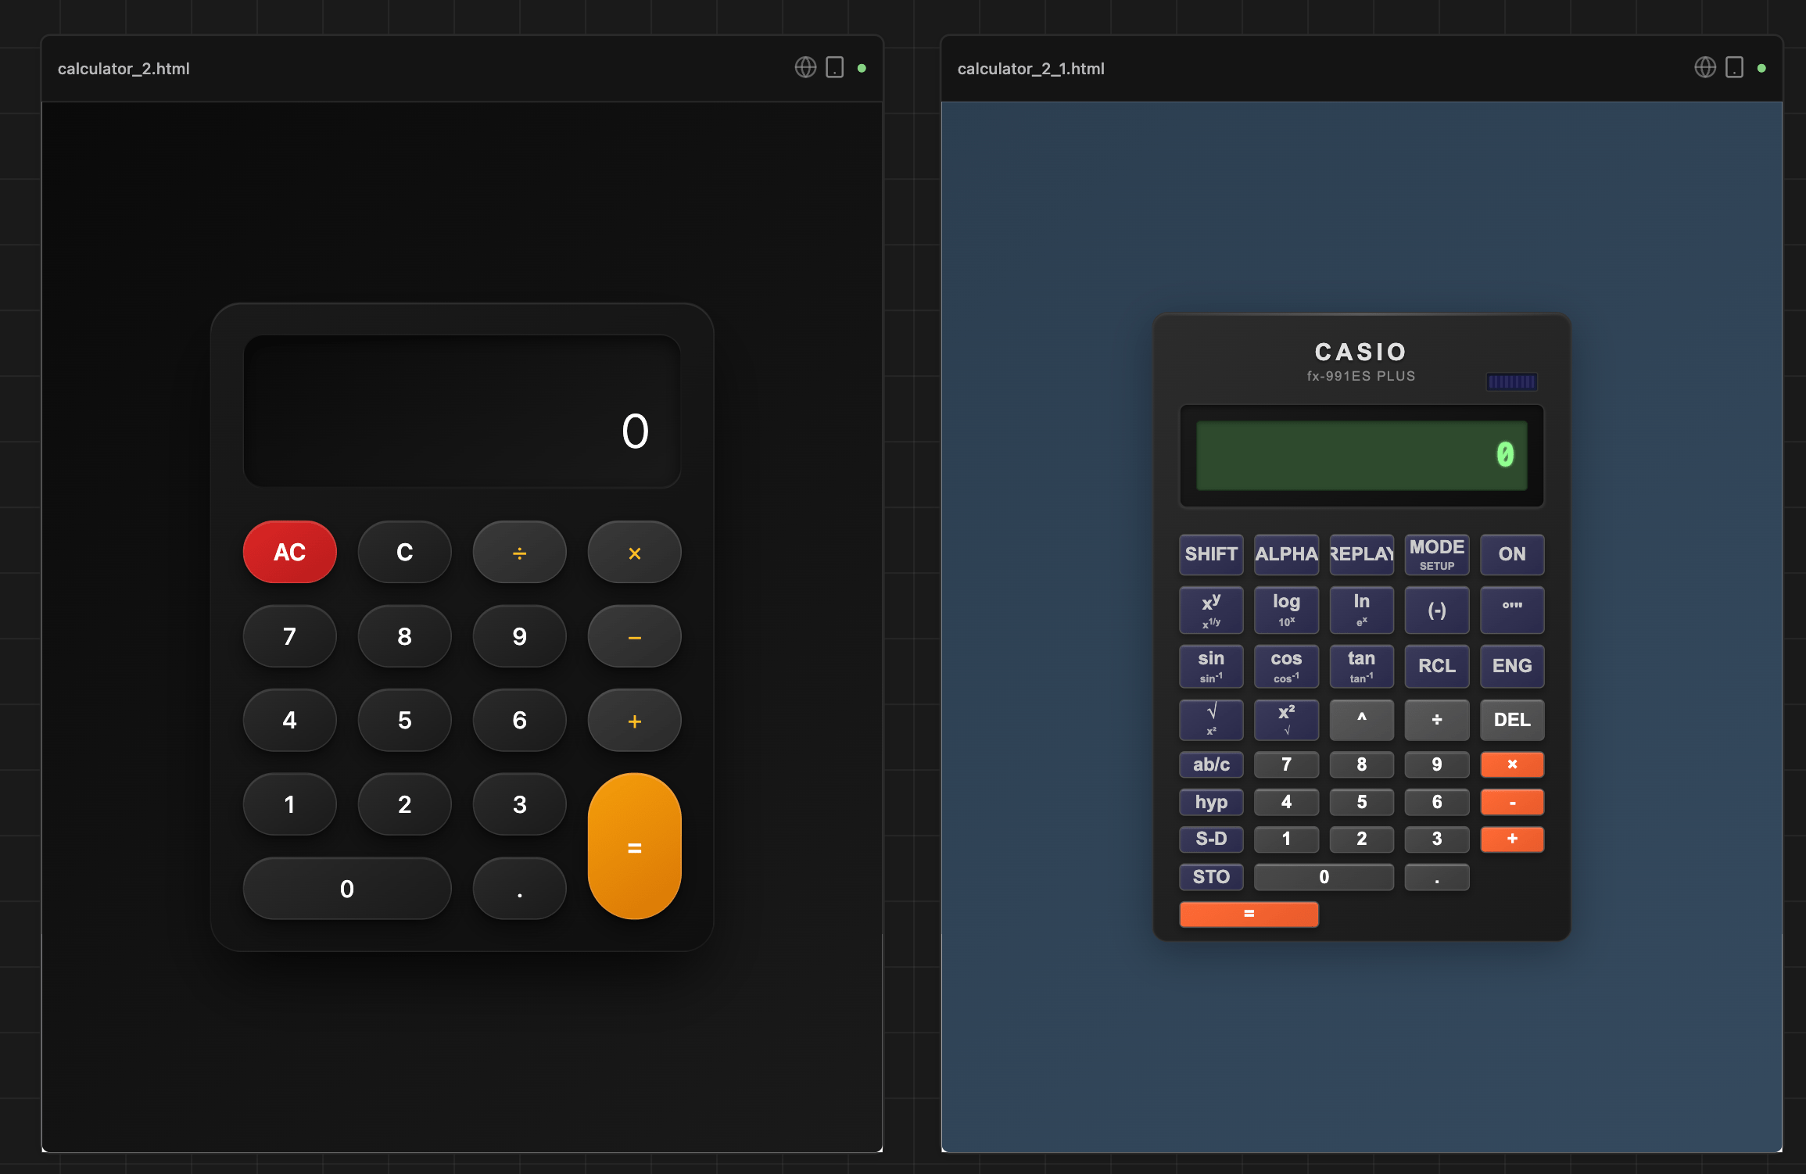Click digit 7 on the left calculator
This screenshot has width=1806, height=1174.
290,636
